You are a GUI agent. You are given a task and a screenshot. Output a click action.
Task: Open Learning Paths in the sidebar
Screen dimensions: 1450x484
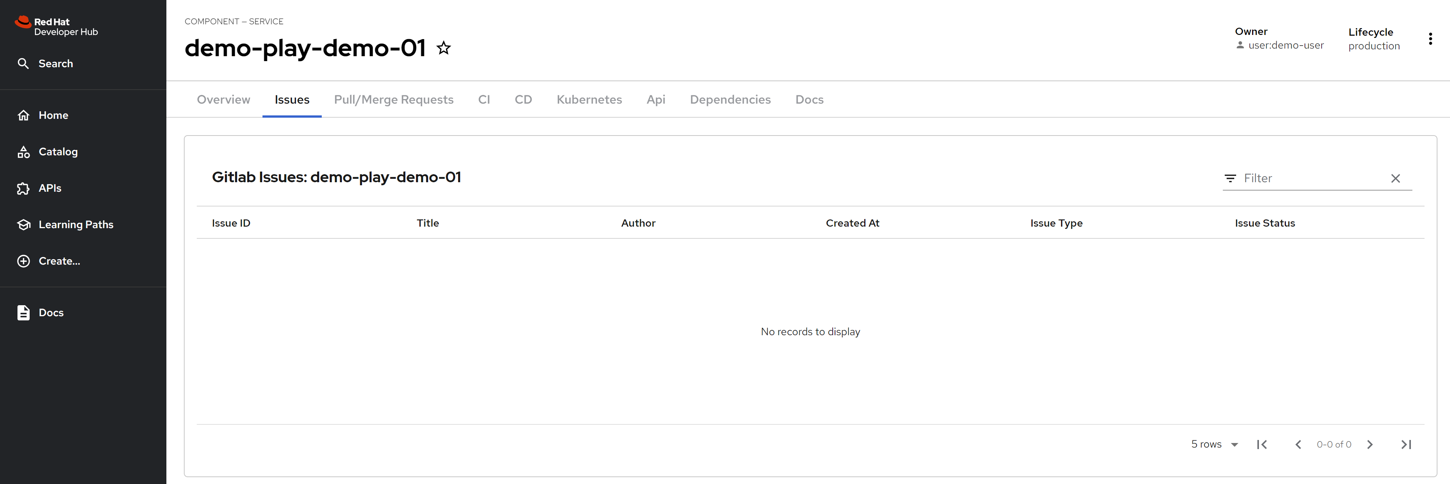pos(76,225)
